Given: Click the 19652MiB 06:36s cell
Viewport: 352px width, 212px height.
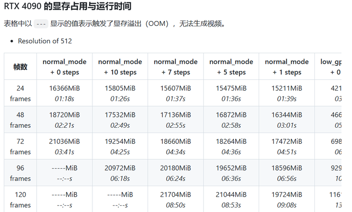Looking at the screenshot, I should (x=231, y=173).
